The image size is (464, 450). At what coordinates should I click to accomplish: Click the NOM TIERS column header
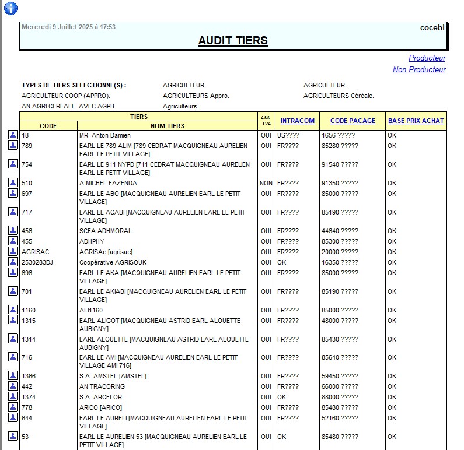[x=167, y=126]
